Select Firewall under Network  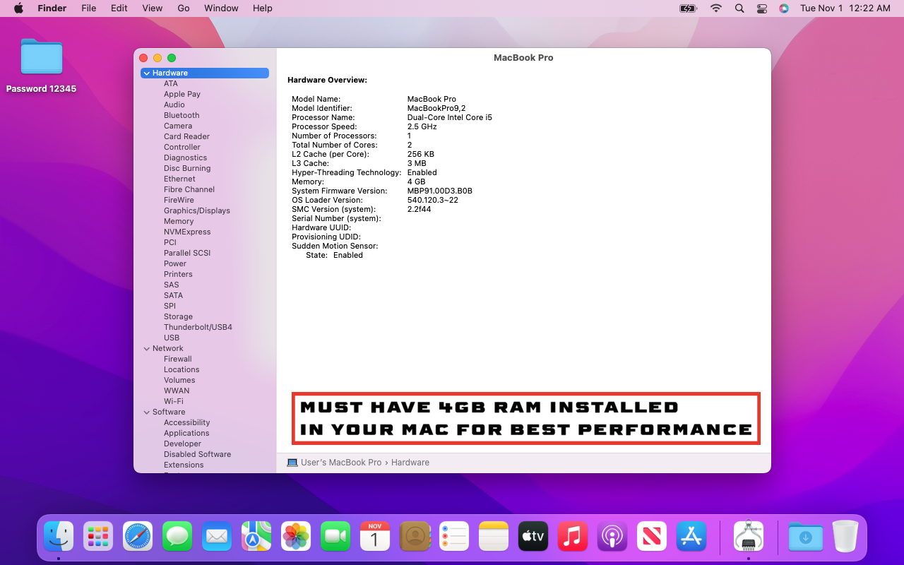point(178,359)
